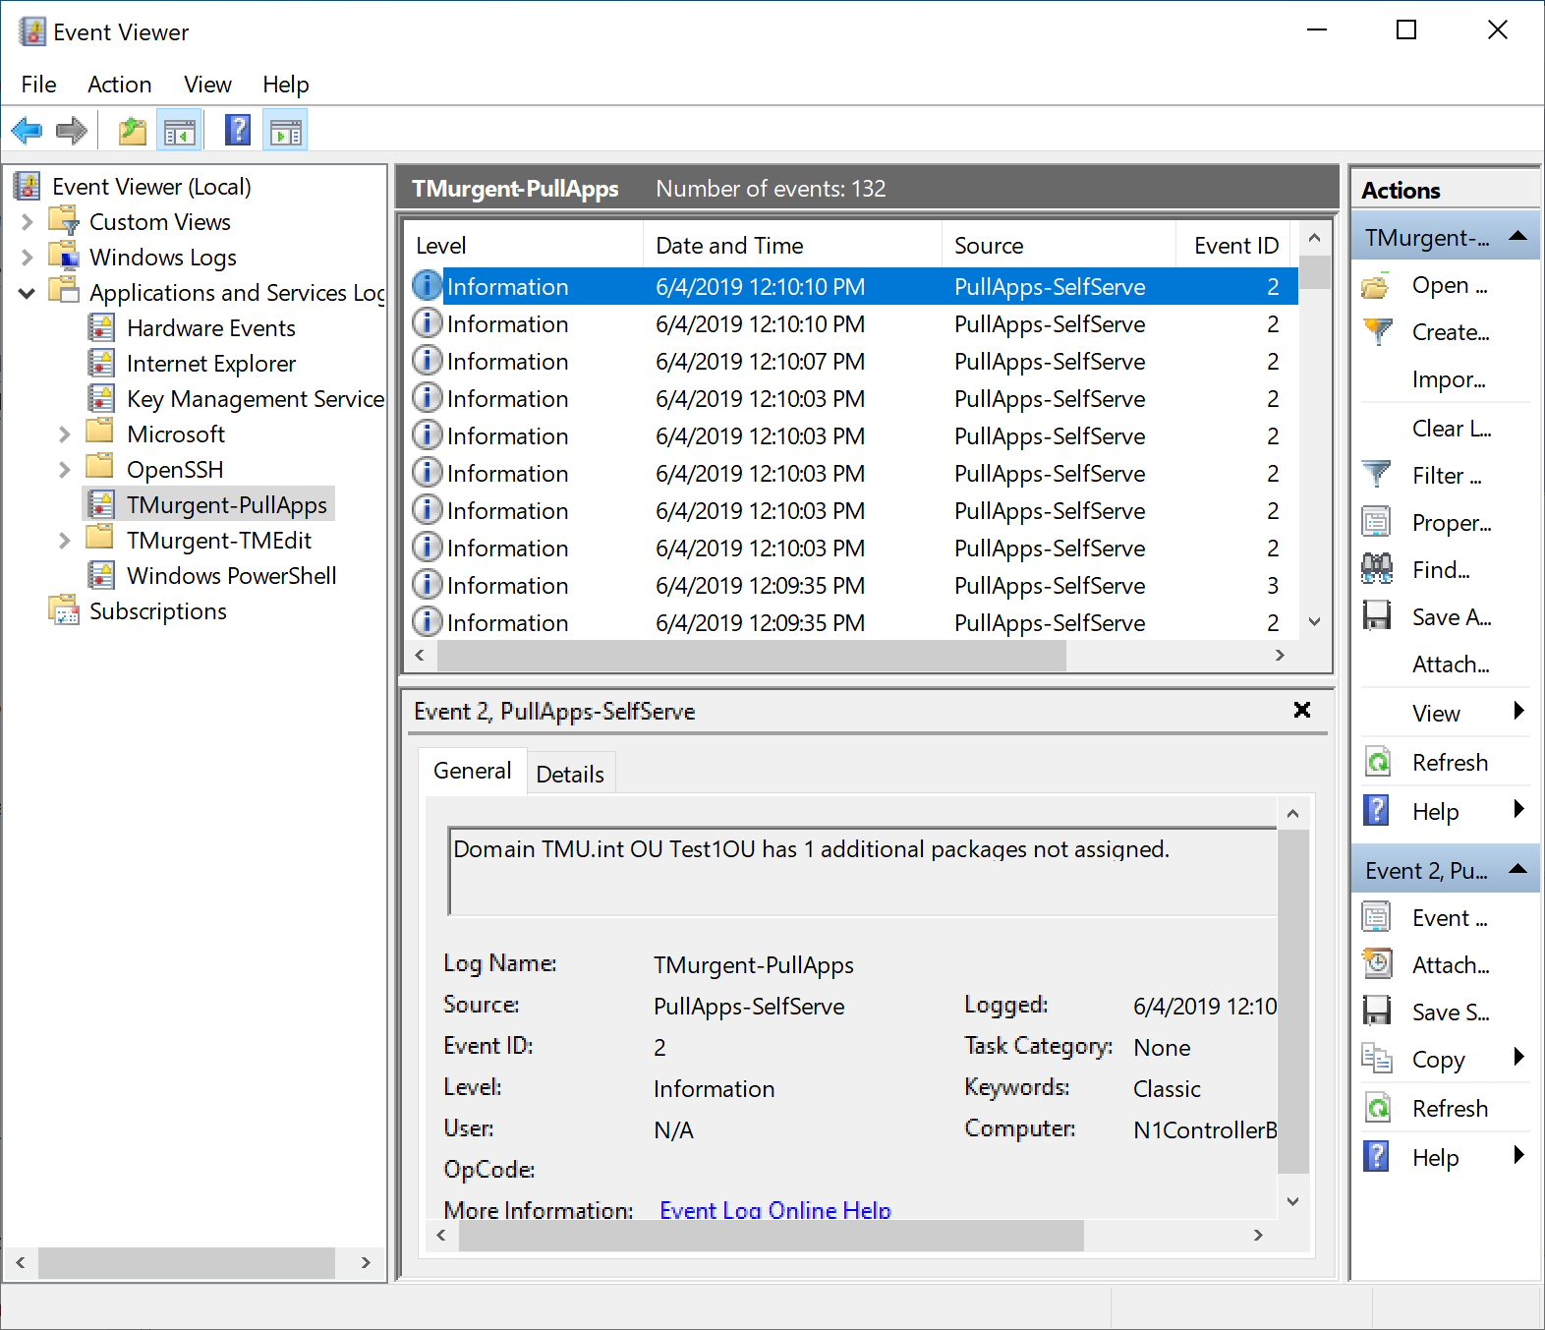1545x1330 pixels.
Task: Click the Filter Current Log funnel icon
Action: [1376, 475]
